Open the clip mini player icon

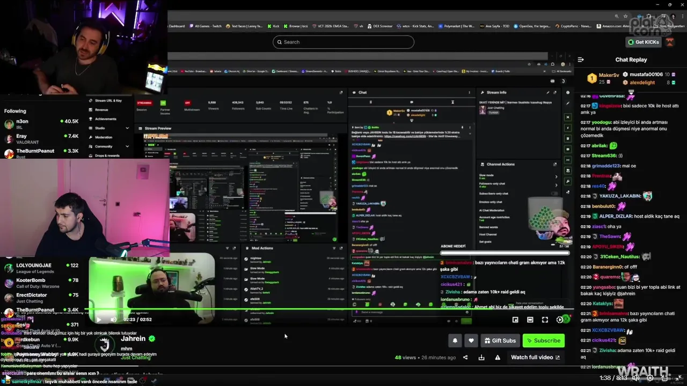(515, 320)
